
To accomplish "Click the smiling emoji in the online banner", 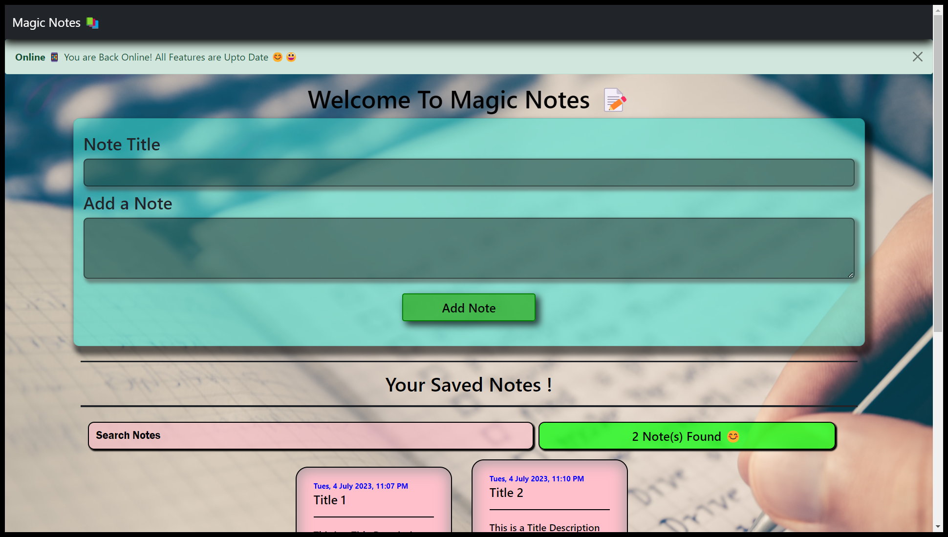I will pyautogui.click(x=290, y=57).
